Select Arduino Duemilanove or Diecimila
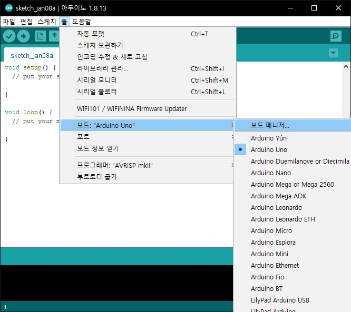 pos(292,162)
